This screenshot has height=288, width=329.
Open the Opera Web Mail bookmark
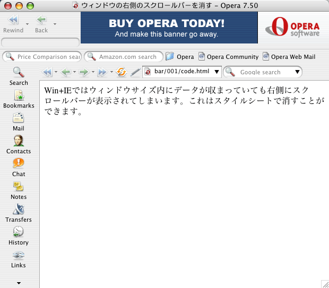click(289, 57)
